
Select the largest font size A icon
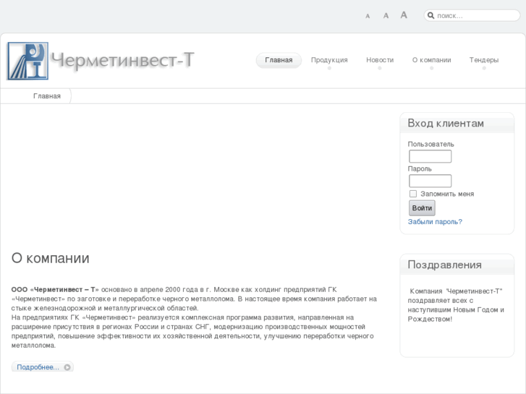pos(404,14)
